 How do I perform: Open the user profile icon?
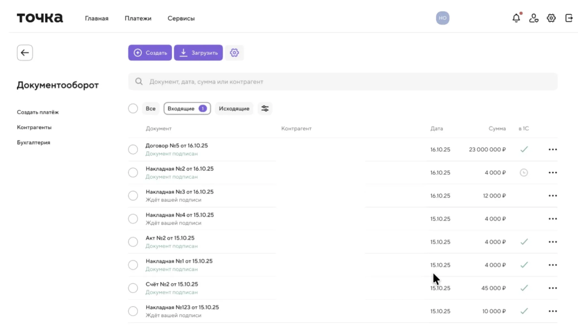pos(534,18)
